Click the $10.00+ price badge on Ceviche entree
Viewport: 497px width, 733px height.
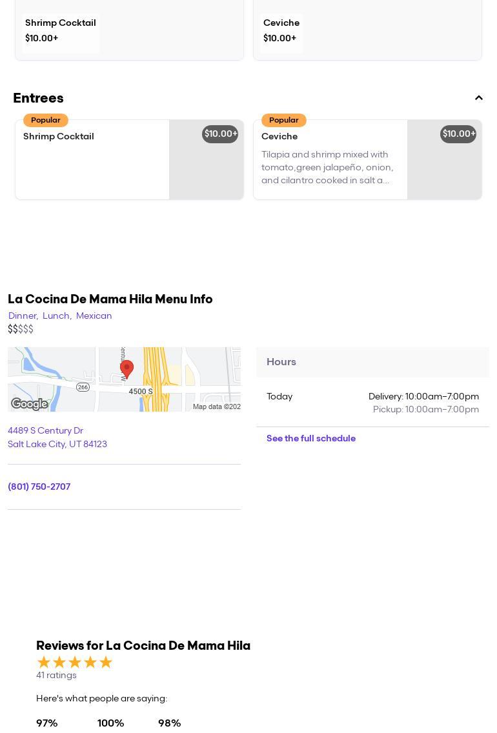click(x=458, y=134)
